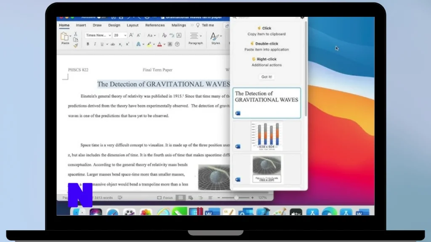Open the proofing book icon in status bar
Screen dimensions: 431x242
(120, 197)
